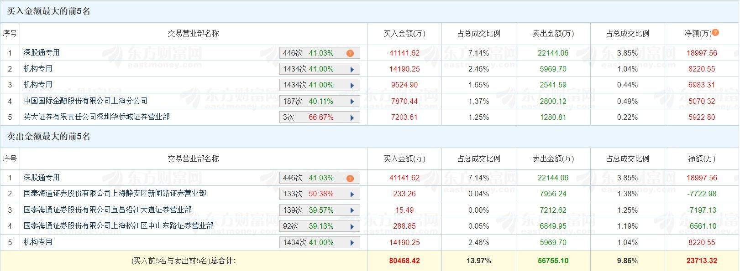Click the orange question icon in the sell table's 深股通专用 row
Viewport: 740px width, 271px height.
click(350, 178)
